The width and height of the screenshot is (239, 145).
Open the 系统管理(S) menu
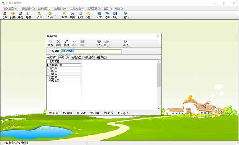[10, 8]
